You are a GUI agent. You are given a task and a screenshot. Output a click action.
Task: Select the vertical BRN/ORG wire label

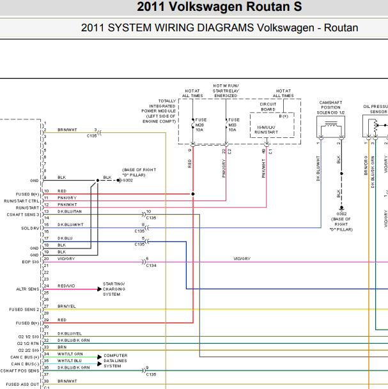(x=366, y=165)
